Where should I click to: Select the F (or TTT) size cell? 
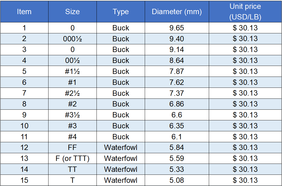72,159
